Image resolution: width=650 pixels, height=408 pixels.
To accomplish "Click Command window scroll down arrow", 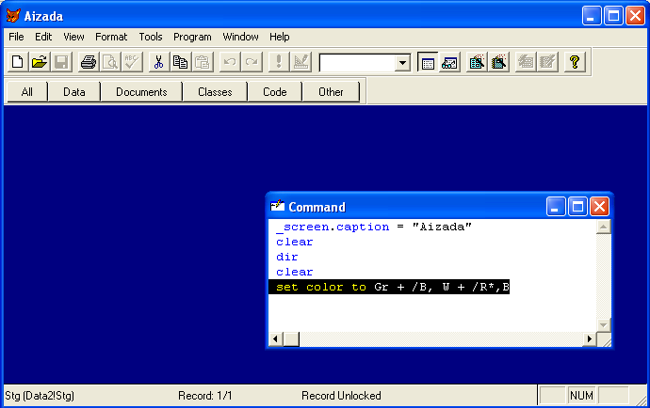I will (603, 325).
